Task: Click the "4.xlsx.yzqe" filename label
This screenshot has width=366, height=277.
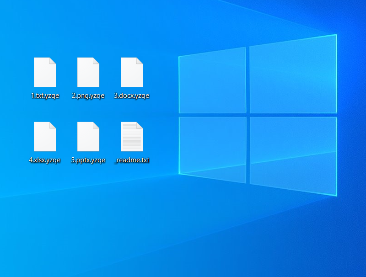Action: 45,160
